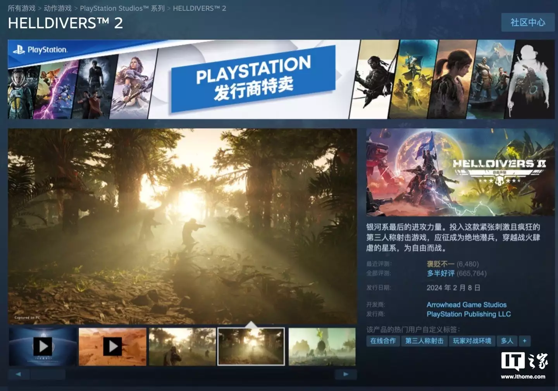
Task: Select the 在线合作 tag
Action: [383, 341]
